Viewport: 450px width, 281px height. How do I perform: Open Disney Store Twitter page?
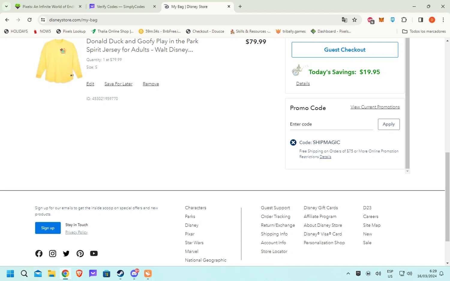[x=66, y=253]
